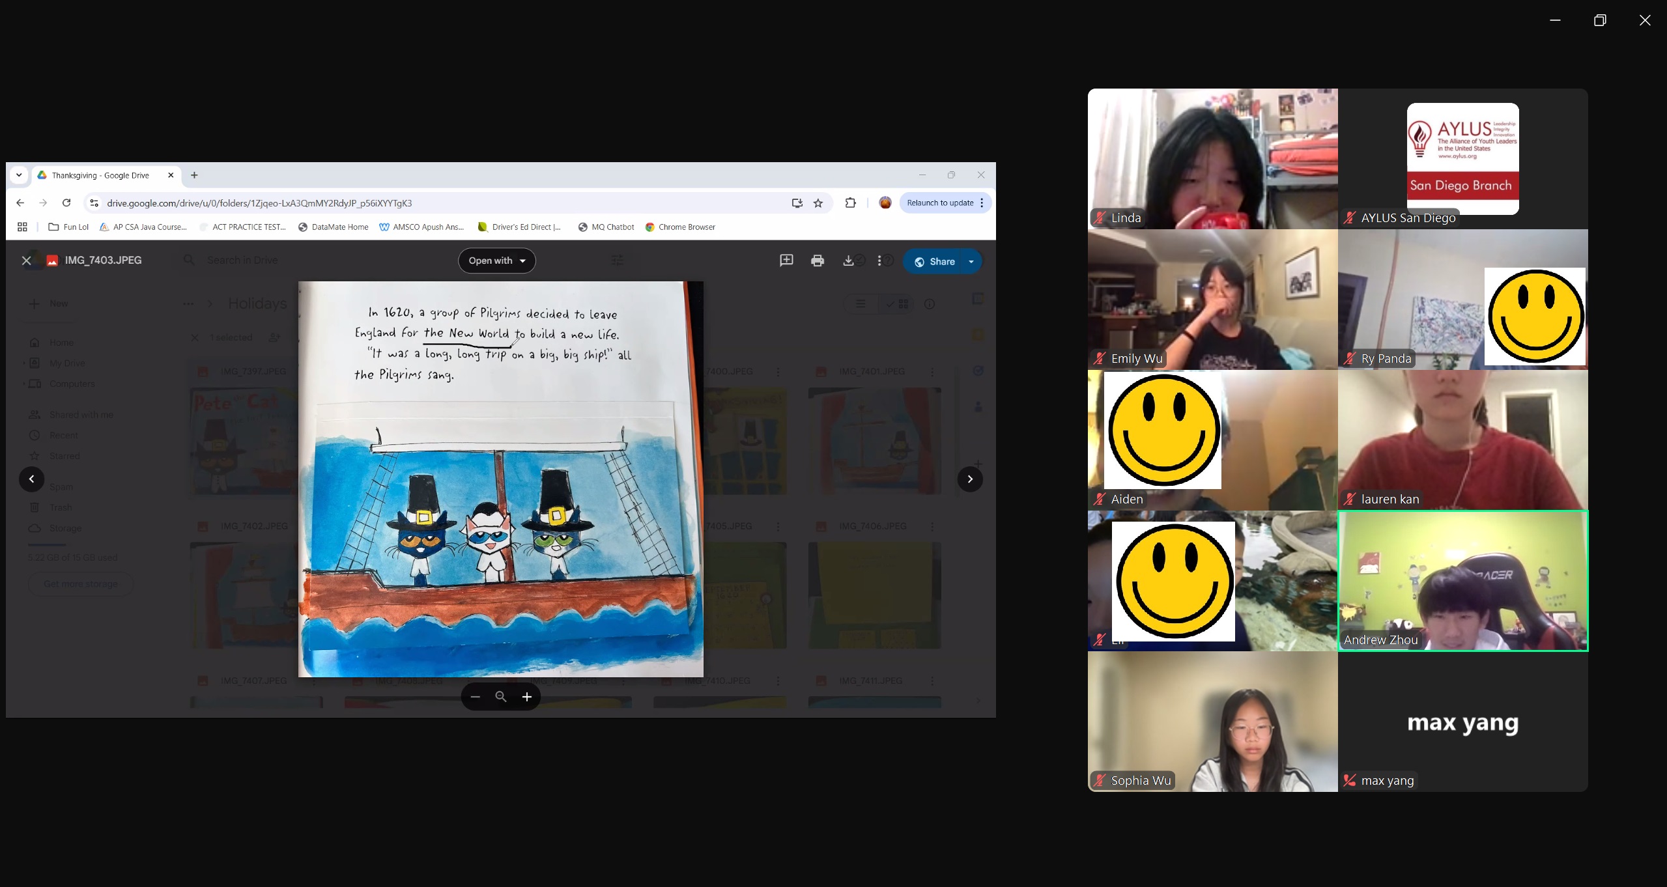Switch Drive to list layout toggle
The height and width of the screenshot is (887, 1667).
tap(861, 303)
